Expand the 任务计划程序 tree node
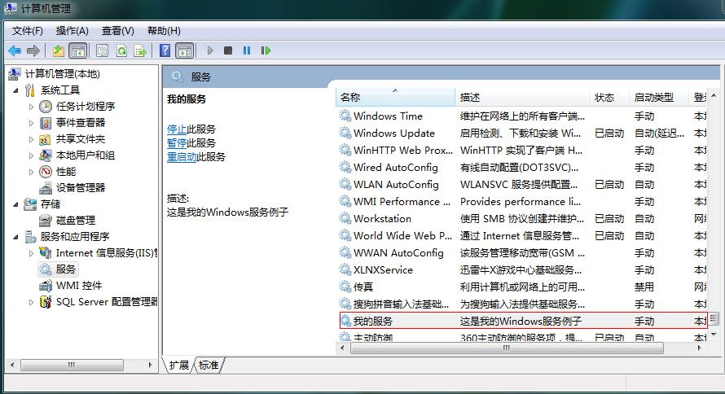Image resolution: width=725 pixels, height=394 pixels. click(32, 107)
